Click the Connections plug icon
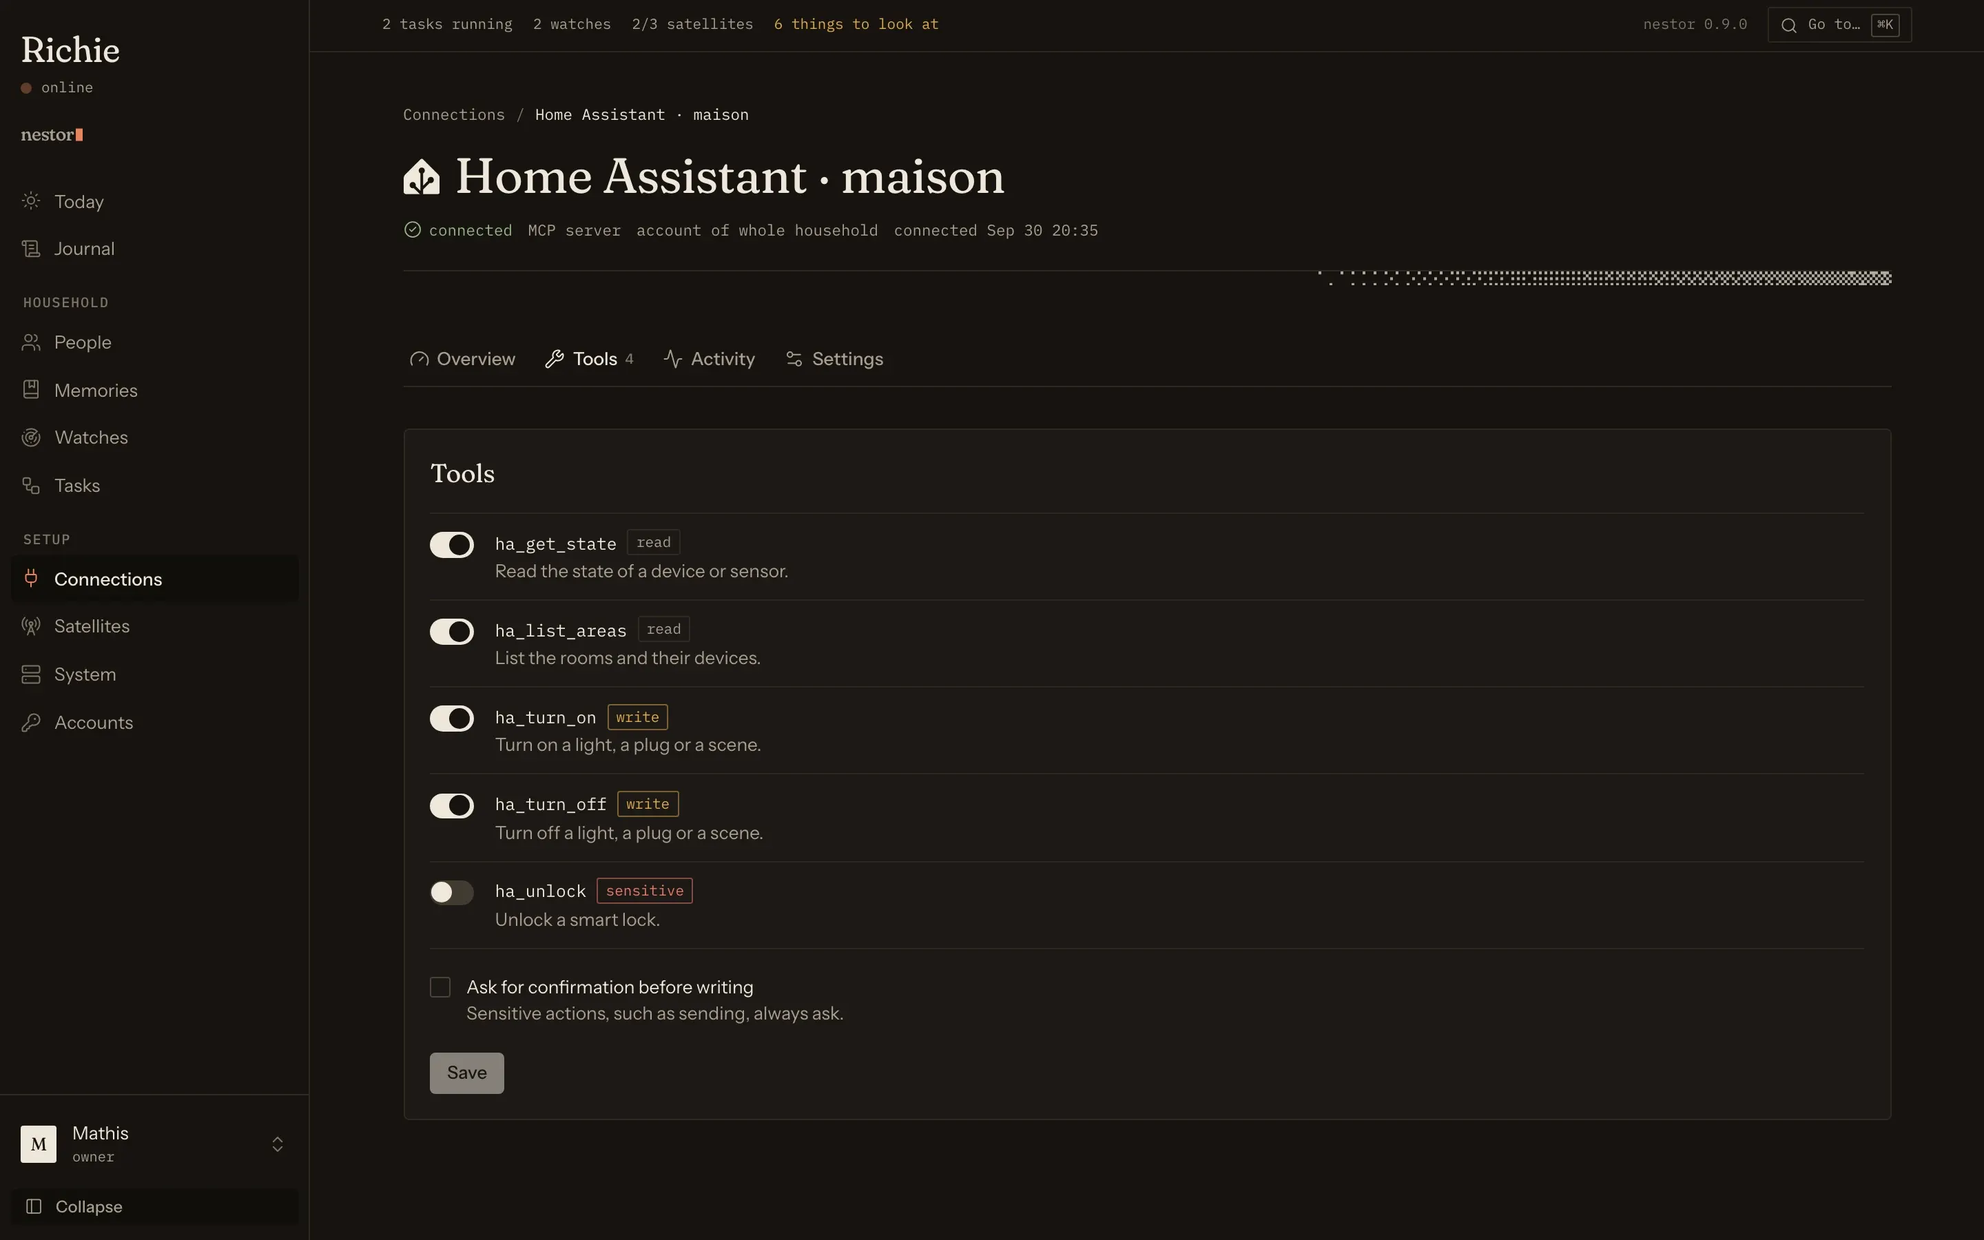This screenshot has width=1984, height=1240. click(31, 579)
